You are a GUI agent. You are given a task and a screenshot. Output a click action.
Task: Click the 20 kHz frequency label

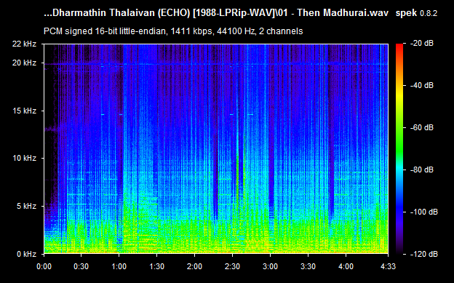click(24, 63)
